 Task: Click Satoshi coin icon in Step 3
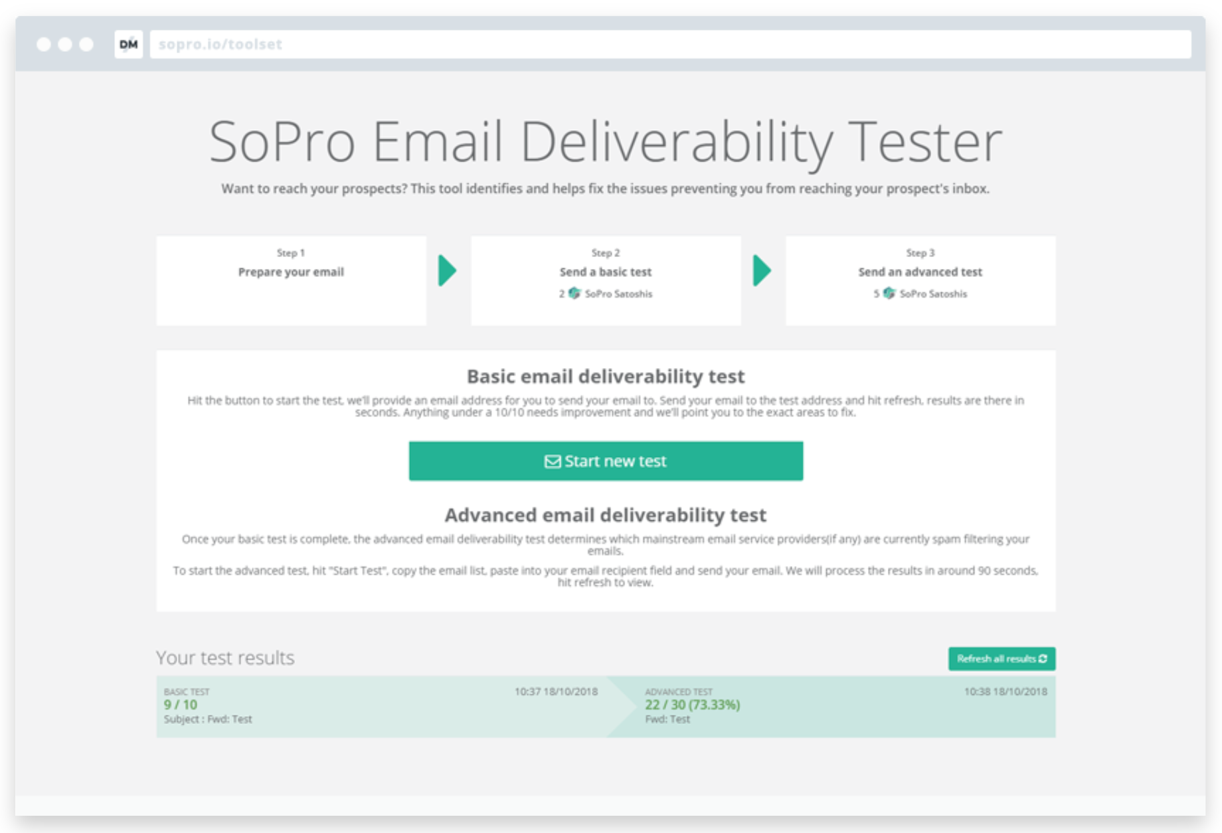[x=889, y=294]
